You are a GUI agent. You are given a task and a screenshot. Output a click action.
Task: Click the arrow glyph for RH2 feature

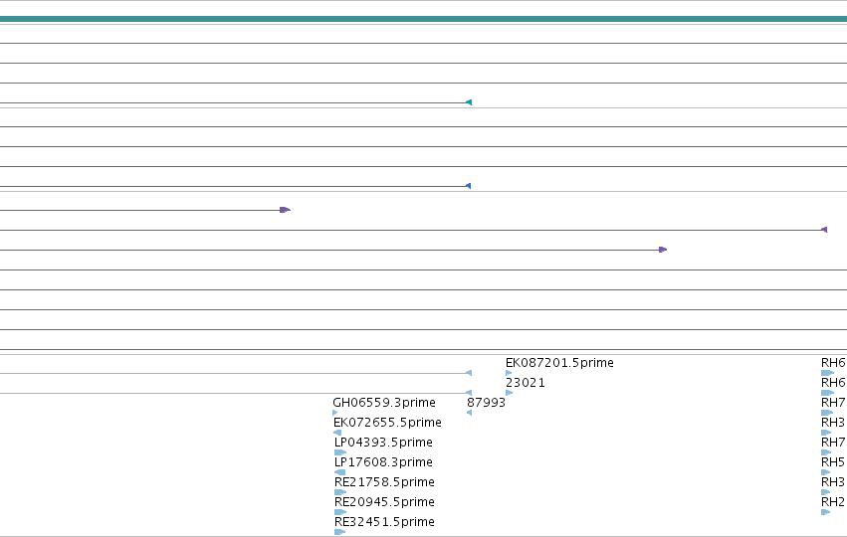click(x=825, y=512)
